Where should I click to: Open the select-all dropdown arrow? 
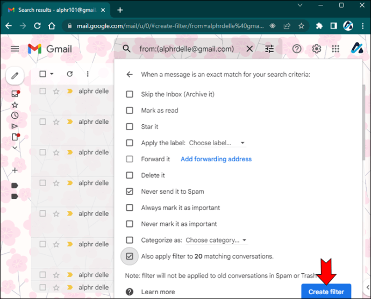52,74
